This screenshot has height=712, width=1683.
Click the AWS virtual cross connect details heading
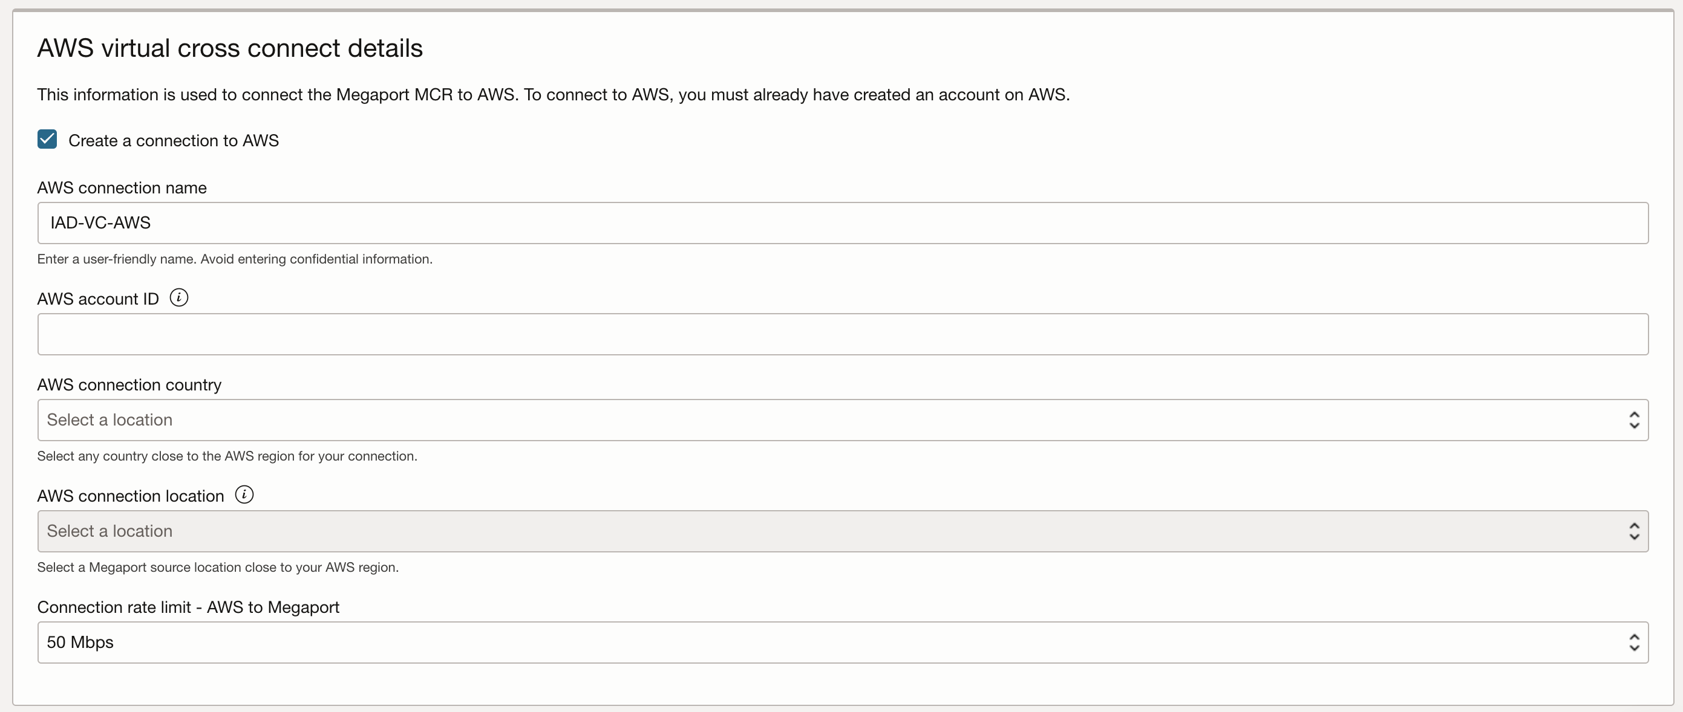tap(229, 47)
